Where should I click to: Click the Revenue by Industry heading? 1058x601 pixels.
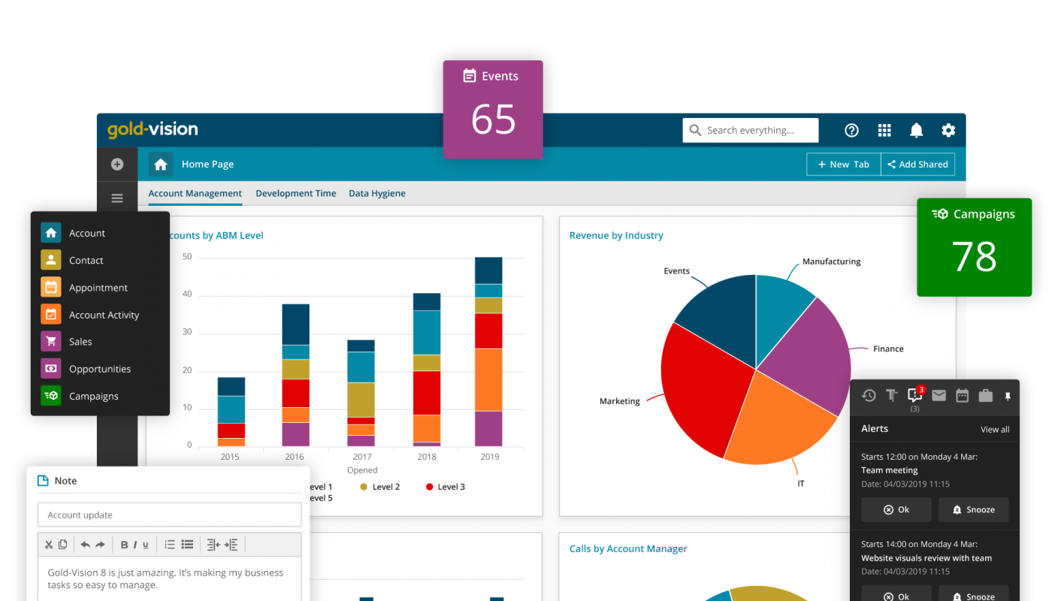coord(616,235)
